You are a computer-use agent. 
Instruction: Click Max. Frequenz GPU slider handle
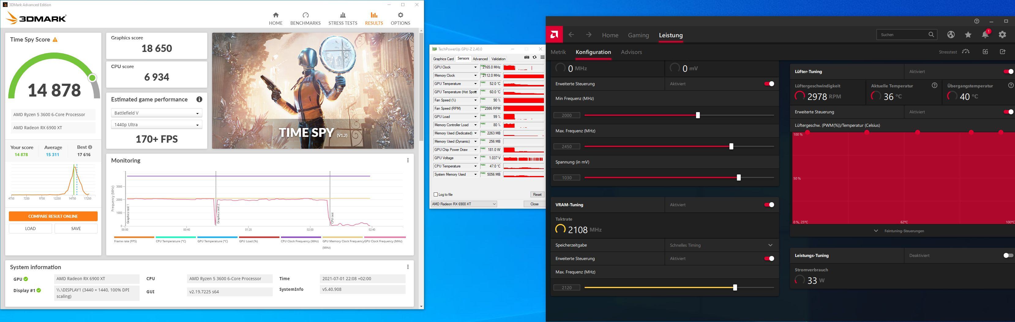[x=731, y=146]
